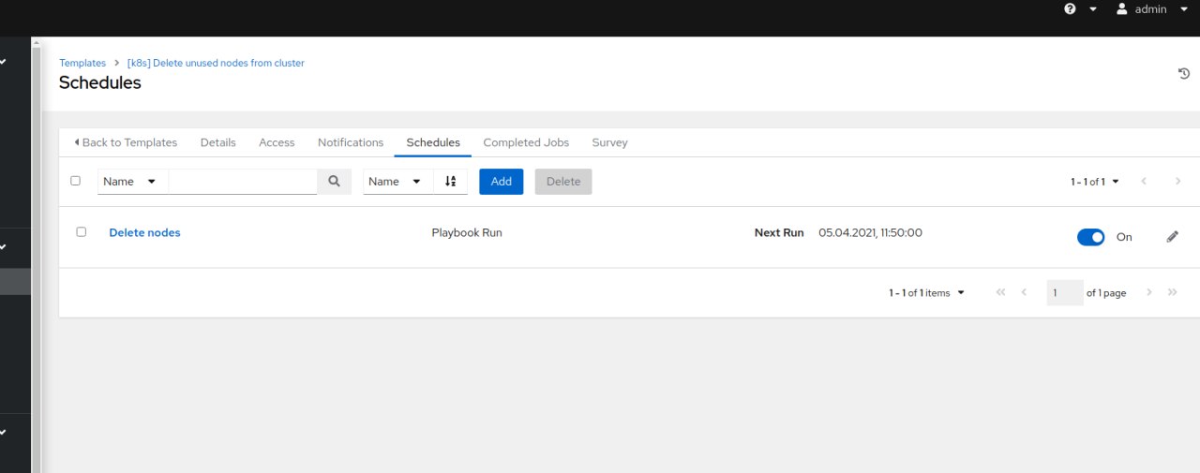Click the of 1 page text
The height and width of the screenshot is (473, 1200).
pos(1106,293)
